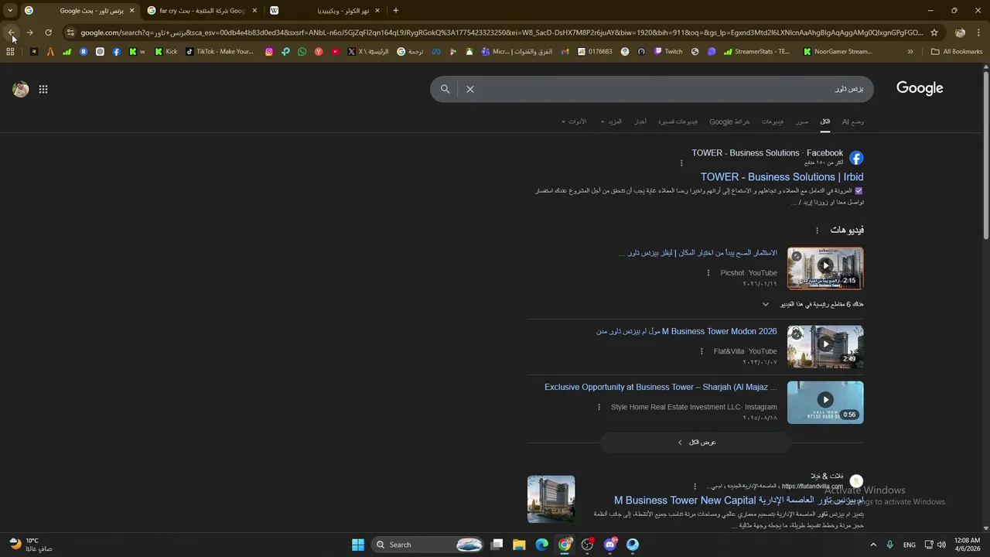Open the Chrome three-dot menu
Screen dimensions: 990x557
click(978, 32)
